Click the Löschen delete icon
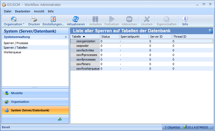Image resolution: width=215 pixels, height=131 pixels. pyautogui.click(x=147, y=19)
